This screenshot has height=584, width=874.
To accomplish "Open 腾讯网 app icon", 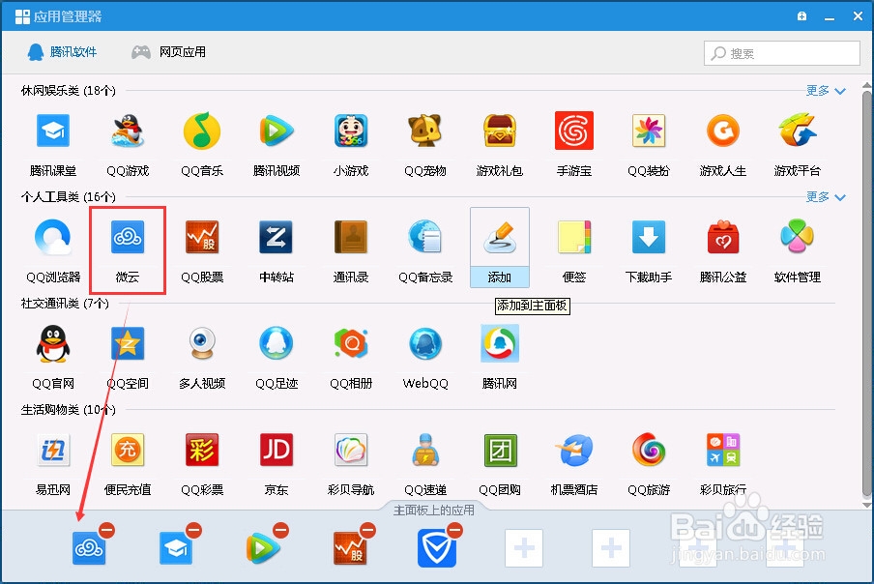I will coord(500,344).
